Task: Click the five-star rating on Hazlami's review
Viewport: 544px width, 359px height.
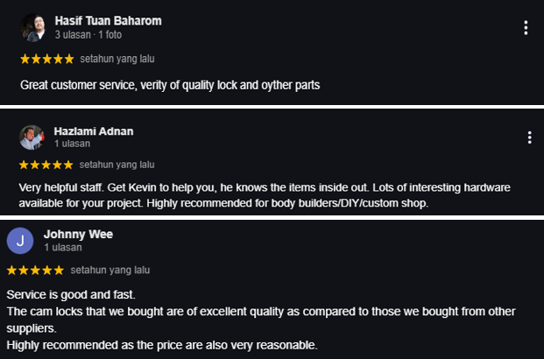Action: pos(46,165)
